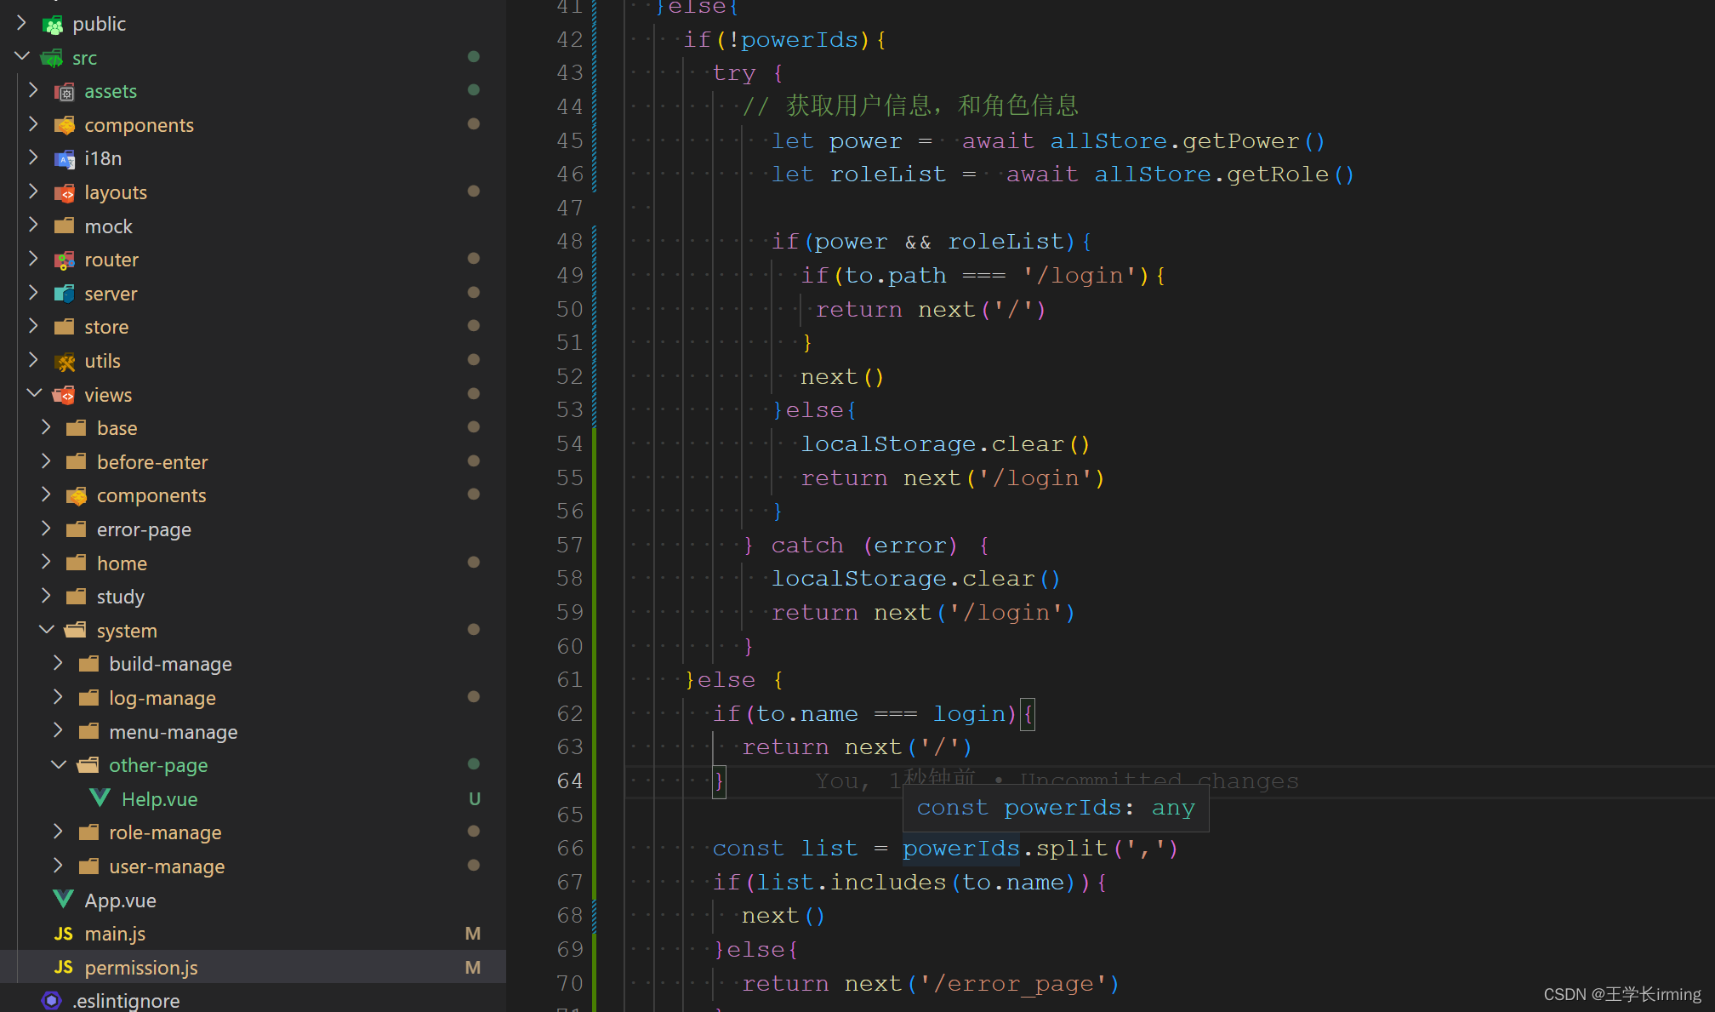Screen dimensions: 1715x1012
Task: Open the .eslintignore file
Action: click(126, 1001)
